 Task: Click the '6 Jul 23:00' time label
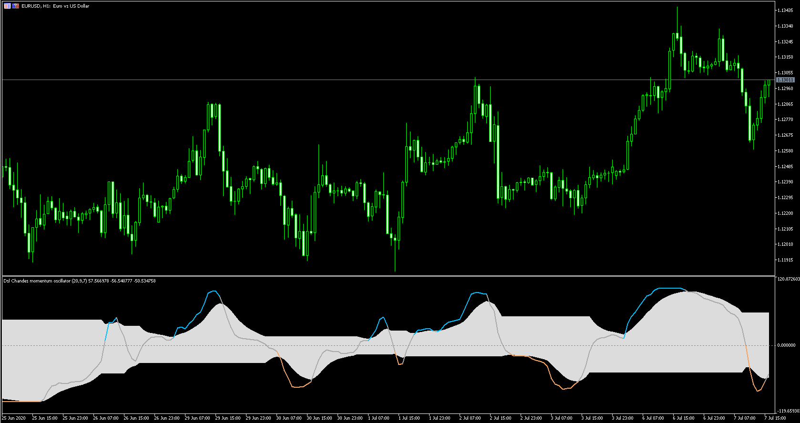coord(714,418)
